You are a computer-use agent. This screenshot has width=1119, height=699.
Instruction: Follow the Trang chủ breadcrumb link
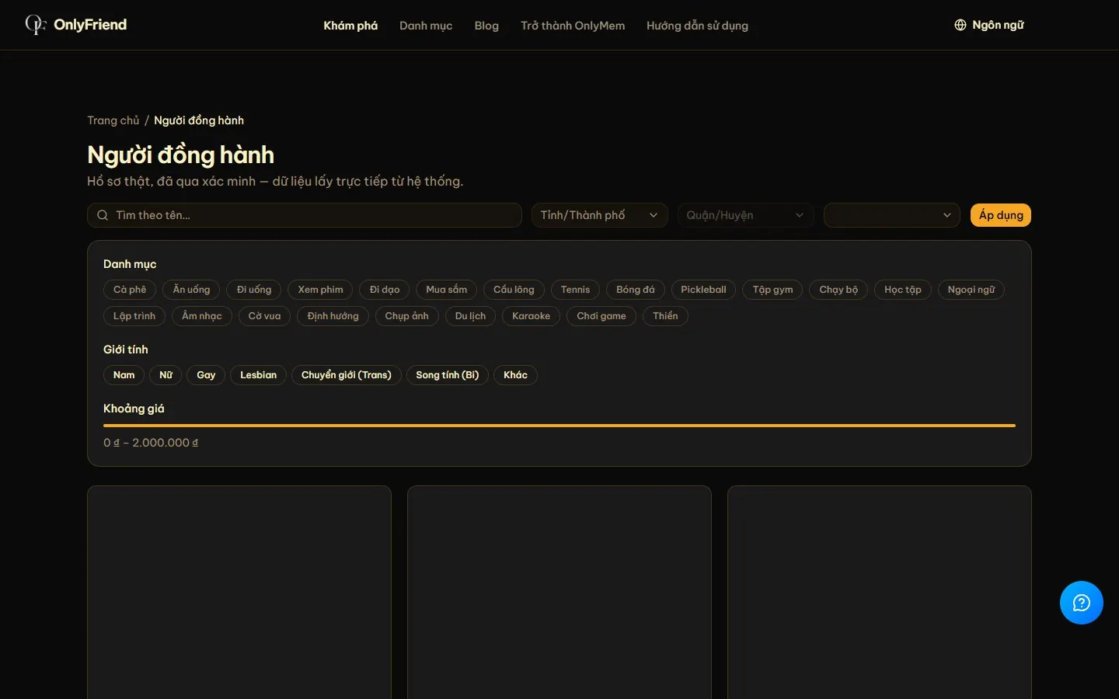click(x=113, y=120)
